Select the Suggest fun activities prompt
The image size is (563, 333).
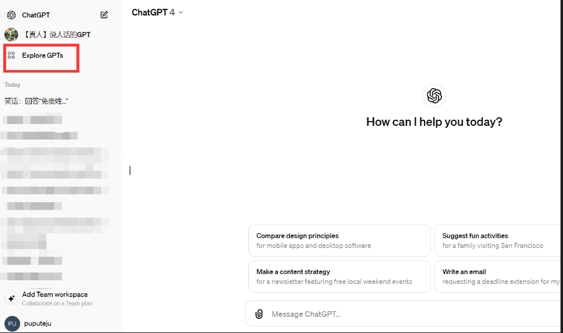(x=497, y=241)
